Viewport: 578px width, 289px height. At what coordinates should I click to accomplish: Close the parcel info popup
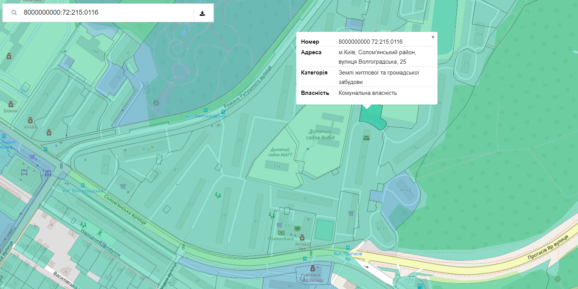click(x=433, y=37)
